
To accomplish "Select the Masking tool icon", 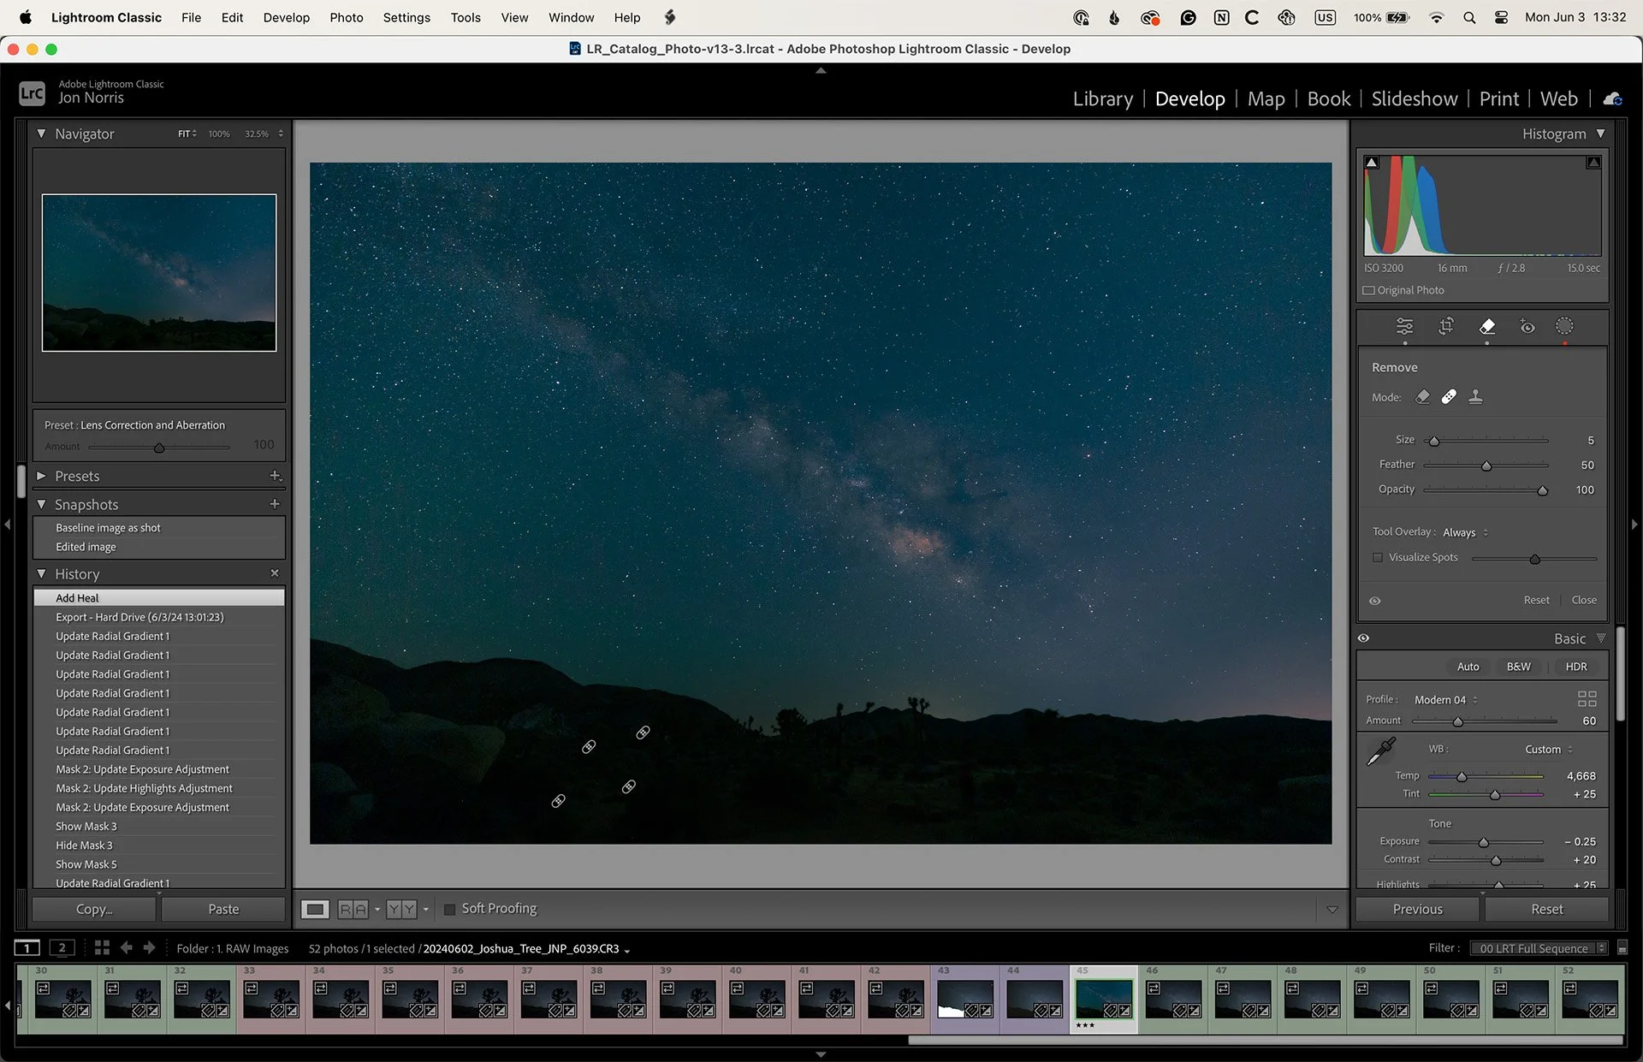I will [1564, 326].
